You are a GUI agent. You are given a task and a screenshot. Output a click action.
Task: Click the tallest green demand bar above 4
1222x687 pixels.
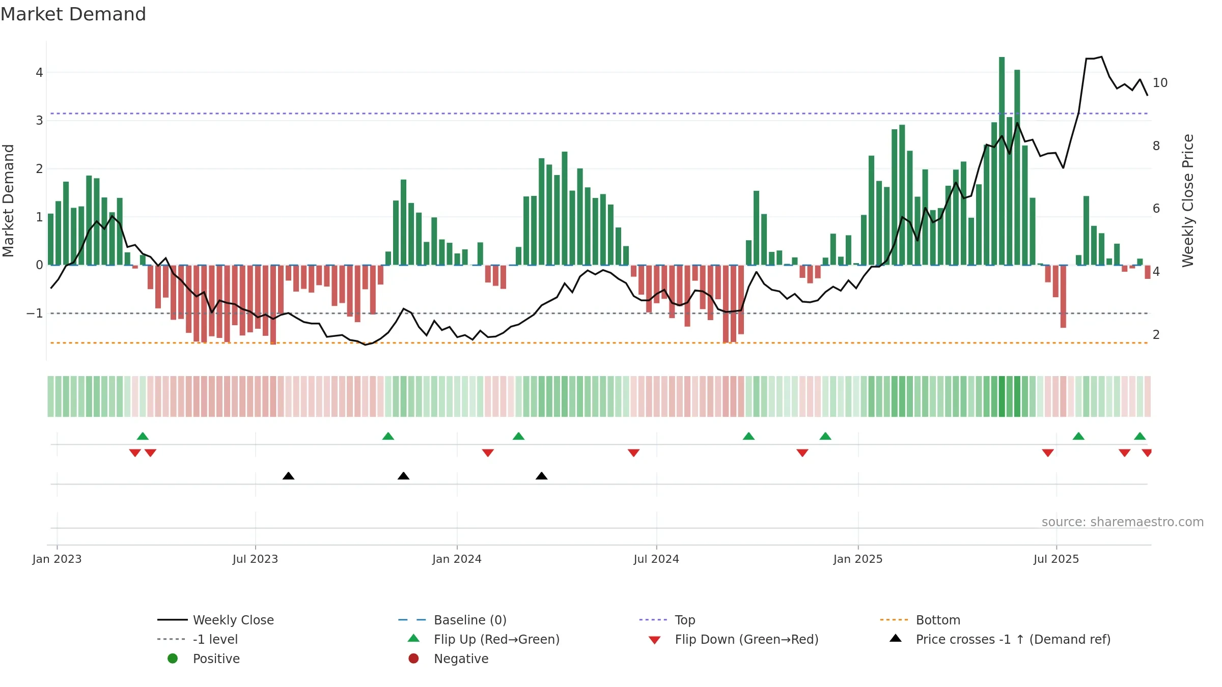point(1002,161)
